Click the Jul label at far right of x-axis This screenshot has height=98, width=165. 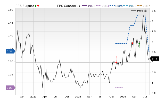pyautogui.click(x=145, y=96)
